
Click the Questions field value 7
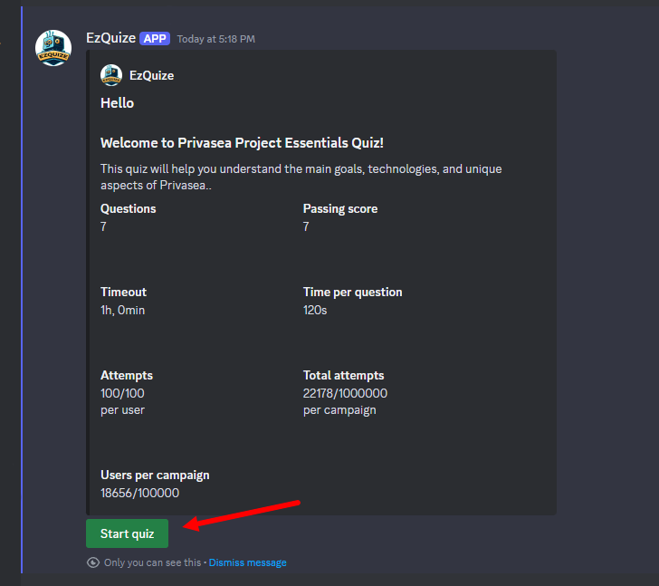click(x=103, y=226)
